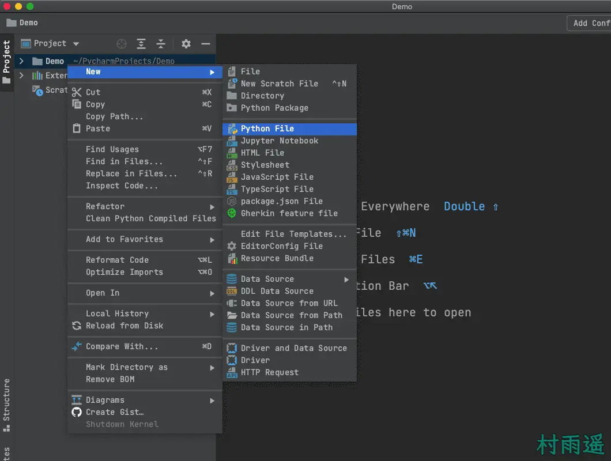Click the Jupyter Notebook file icon
The width and height of the screenshot is (611, 461).
(x=232, y=141)
